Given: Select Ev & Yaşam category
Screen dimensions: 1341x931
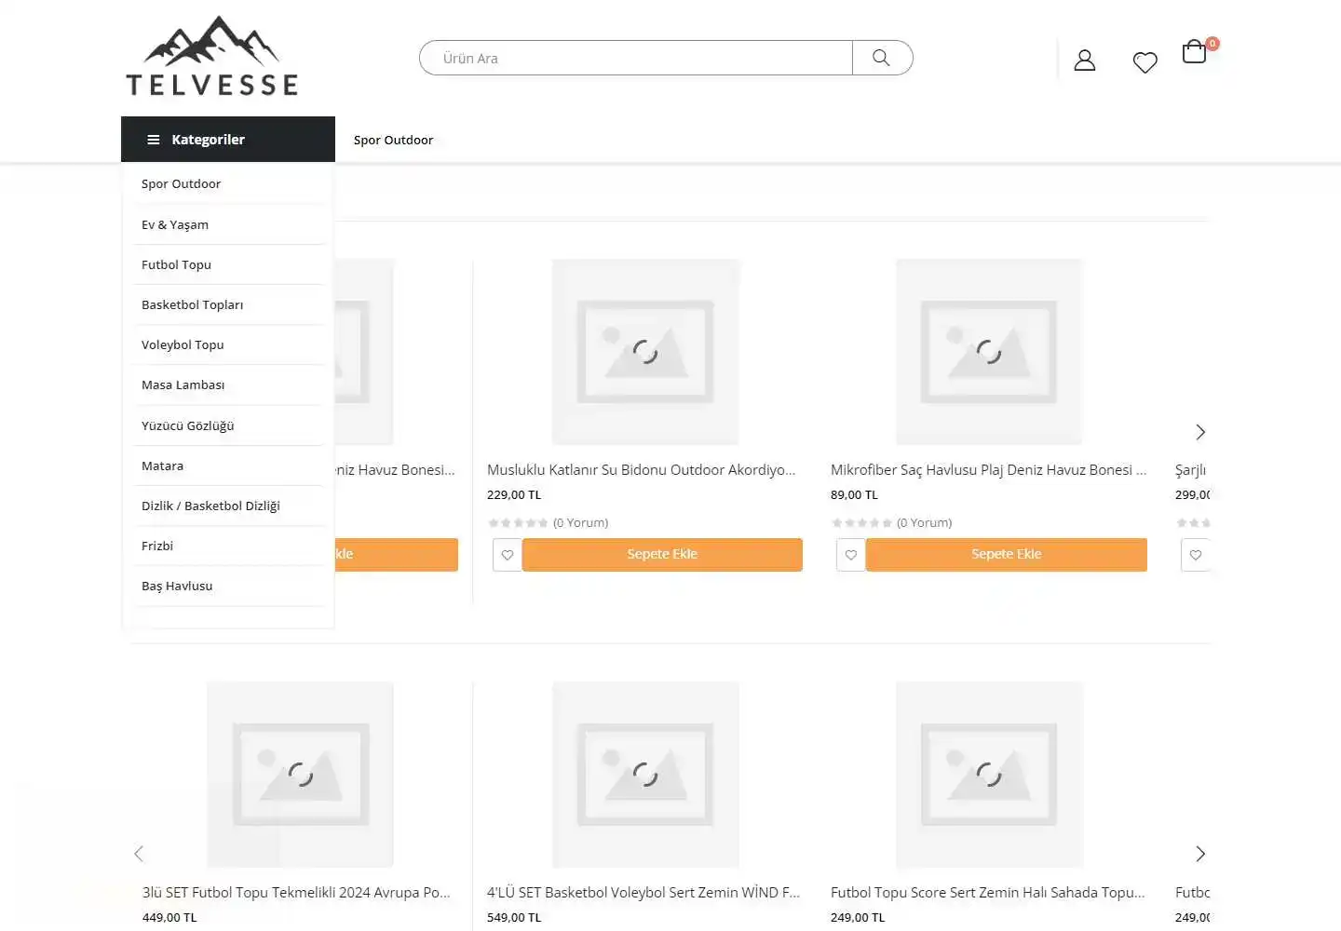Looking at the screenshot, I should click(x=228, y=224).
